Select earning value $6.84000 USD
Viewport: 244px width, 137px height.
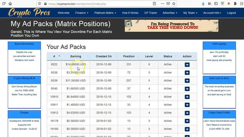75,97
